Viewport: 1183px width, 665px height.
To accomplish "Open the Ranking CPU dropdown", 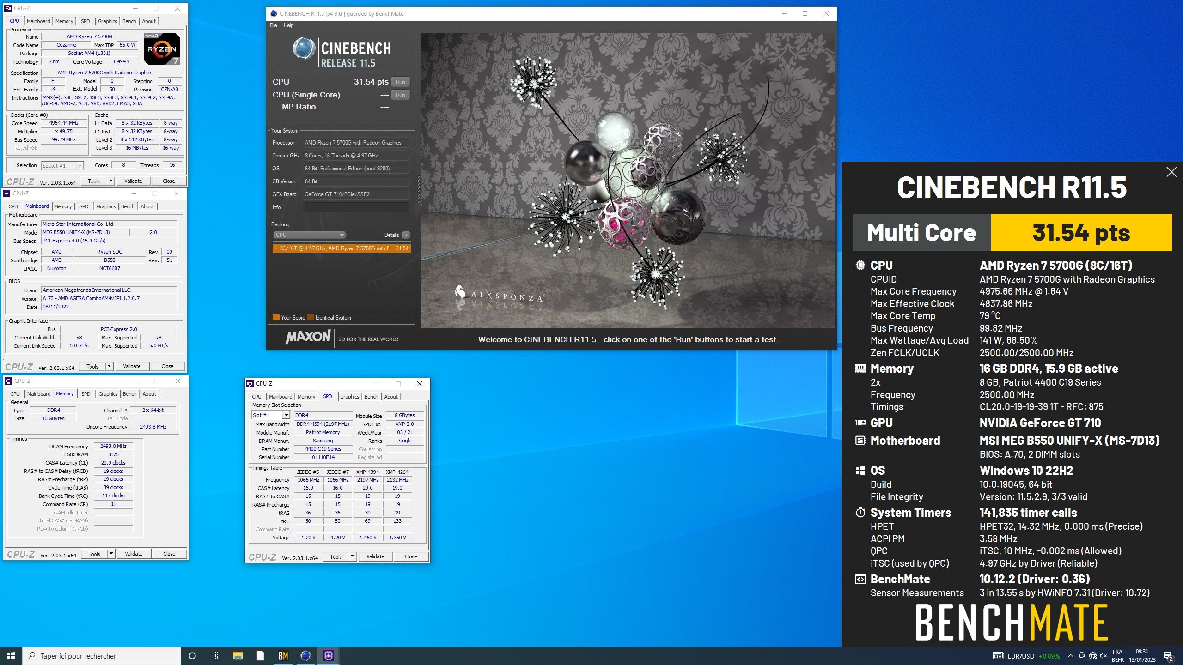I will pyautogui.click(x=309, y=235).
